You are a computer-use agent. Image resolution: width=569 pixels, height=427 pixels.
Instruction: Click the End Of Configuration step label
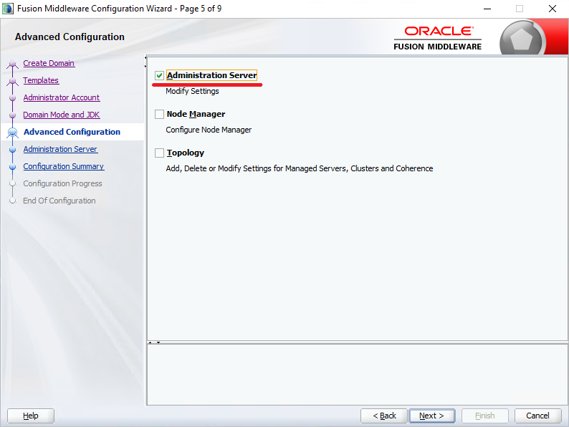[x=59, y=201]
